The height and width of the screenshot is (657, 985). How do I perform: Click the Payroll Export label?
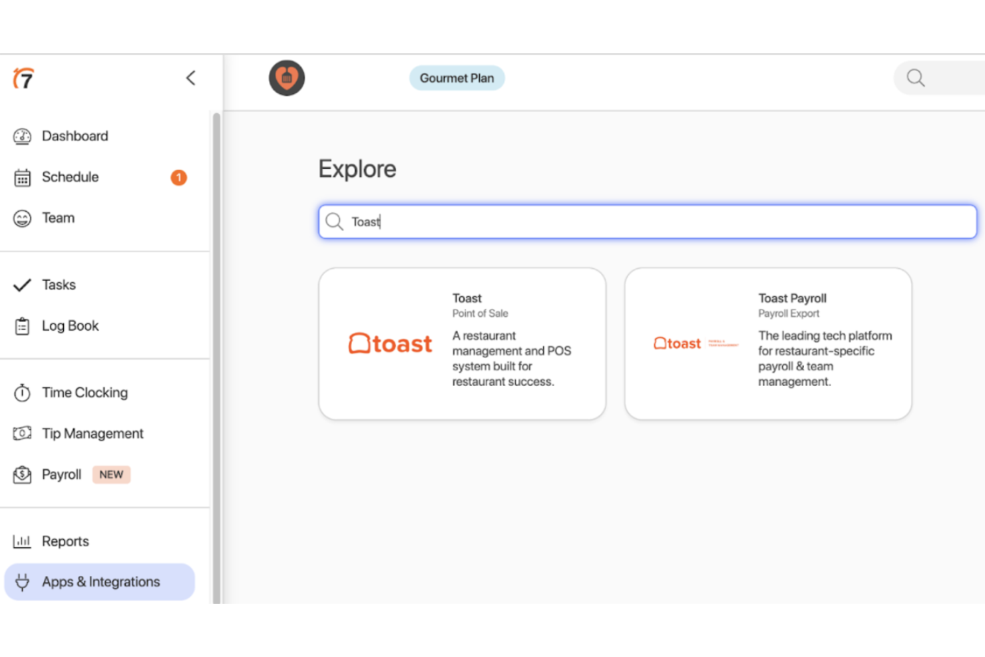[x=789, y=314]
